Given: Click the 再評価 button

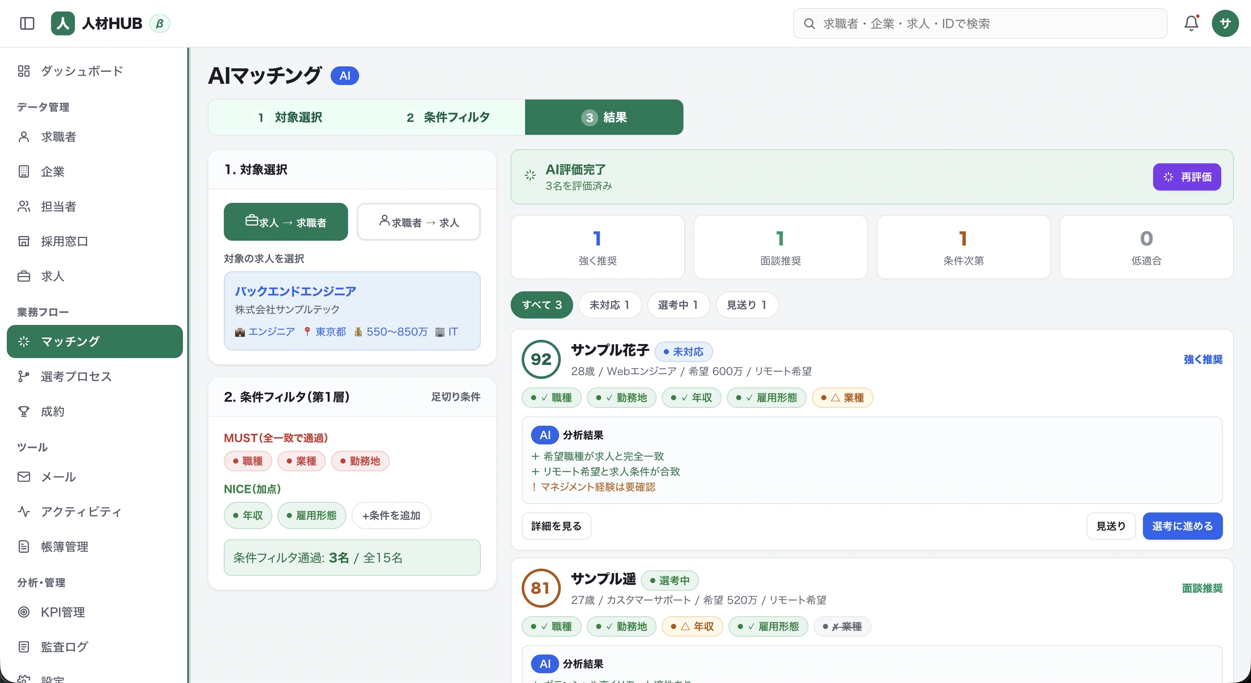Looking at the screenshot, I should (x=1187, y=176).
